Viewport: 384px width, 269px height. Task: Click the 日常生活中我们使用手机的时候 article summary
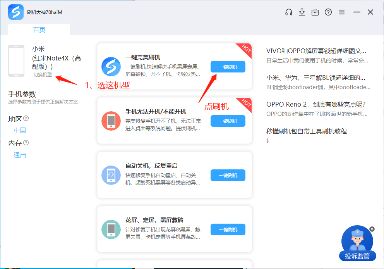317,60
